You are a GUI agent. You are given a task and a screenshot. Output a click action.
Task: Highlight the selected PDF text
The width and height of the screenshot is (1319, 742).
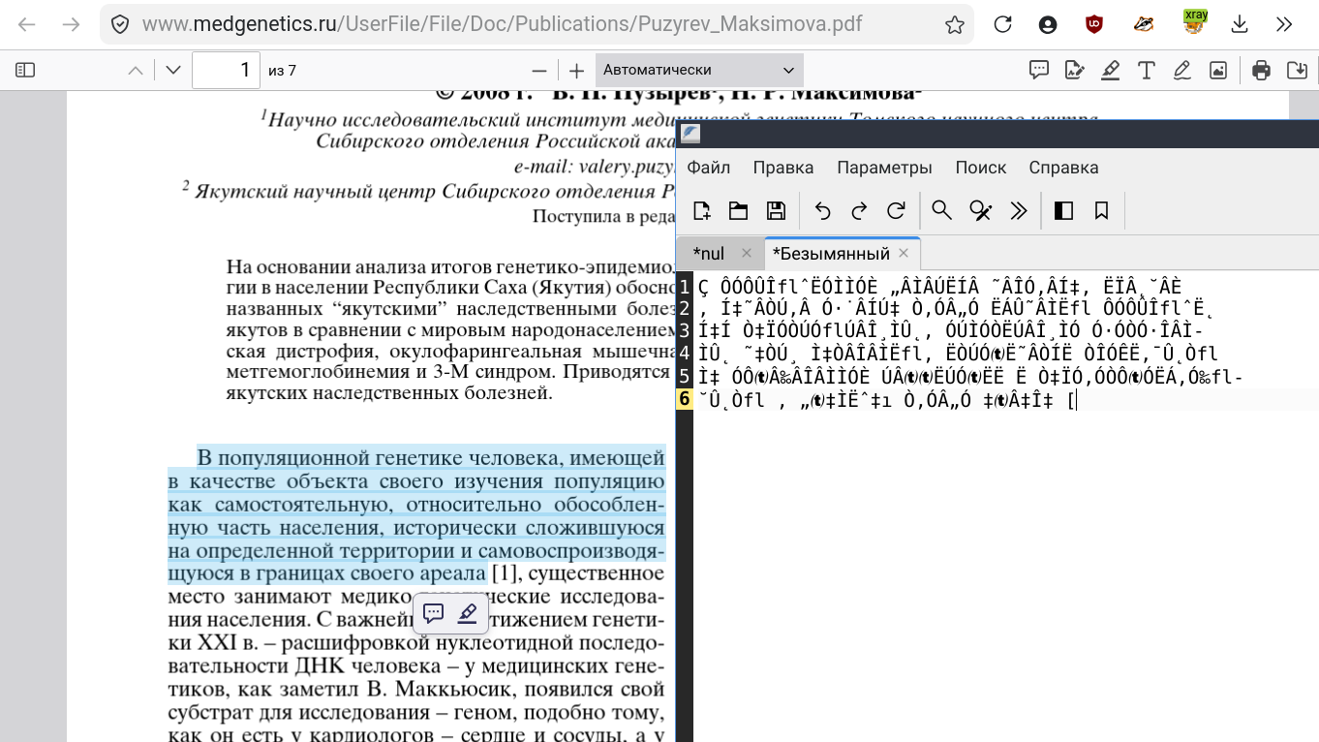coord(467,613)
